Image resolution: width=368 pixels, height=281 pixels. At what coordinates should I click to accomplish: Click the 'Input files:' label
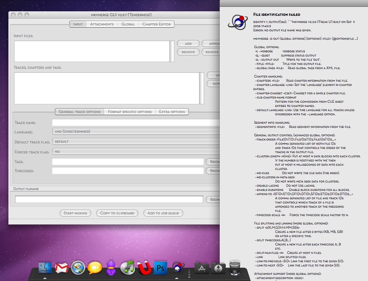pyautogui.click(x=23, y=36)
